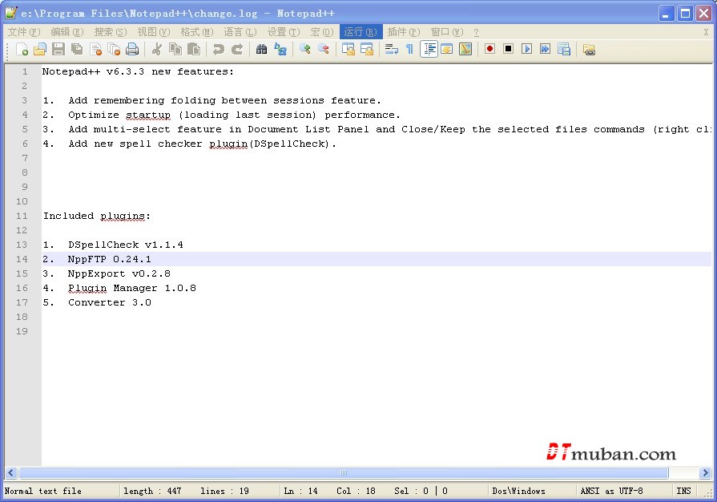Click line 17 text 'Converter 3.0'
The width and height of the screenshot is (717, 502).
coord(109,302)
